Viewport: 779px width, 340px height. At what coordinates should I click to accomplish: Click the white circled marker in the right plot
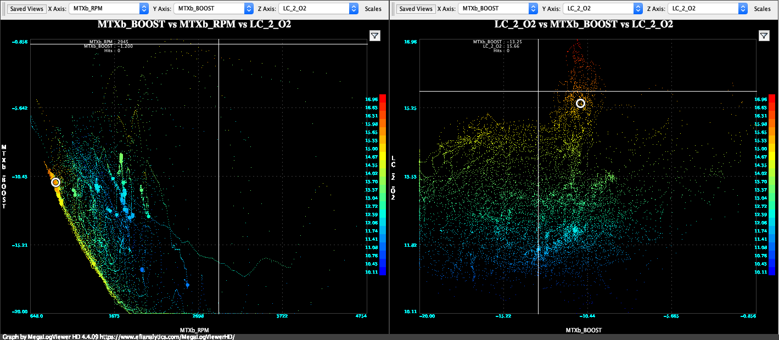click(581, 103)
